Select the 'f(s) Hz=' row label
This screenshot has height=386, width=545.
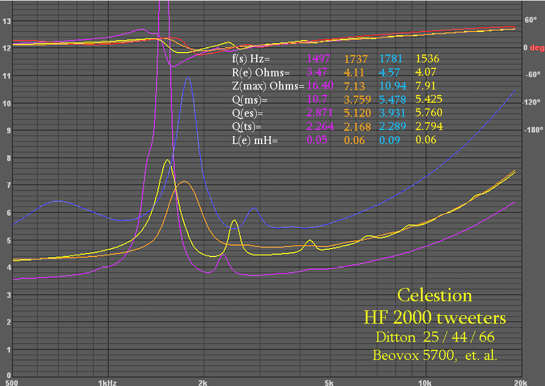[251, 58]
